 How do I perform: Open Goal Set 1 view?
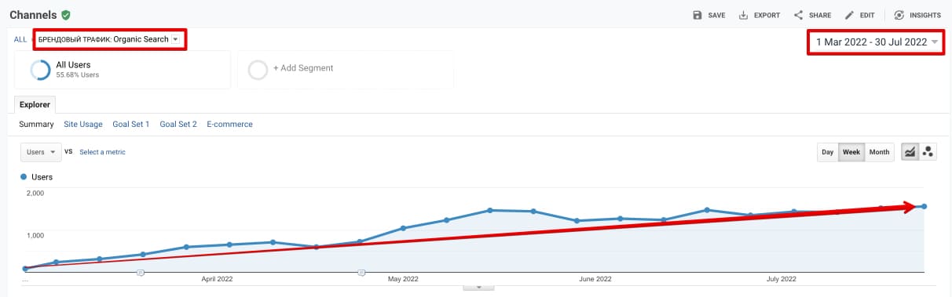(x=131, y=124)
